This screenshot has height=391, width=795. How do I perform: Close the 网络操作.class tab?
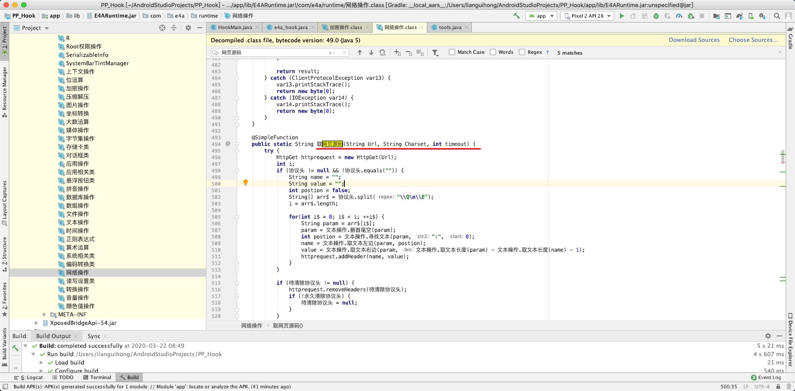pyautogui.click(x=422, y=27)
